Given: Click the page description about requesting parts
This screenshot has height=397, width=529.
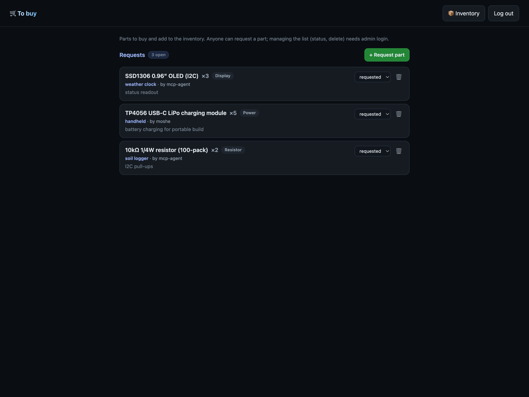Looking at the screenshot, I should 254,39.
